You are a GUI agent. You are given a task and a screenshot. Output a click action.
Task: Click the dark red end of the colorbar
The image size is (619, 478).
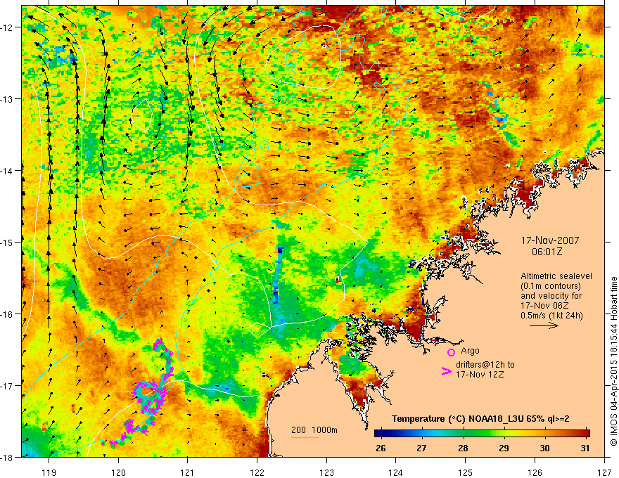click(x=586, y=434)
